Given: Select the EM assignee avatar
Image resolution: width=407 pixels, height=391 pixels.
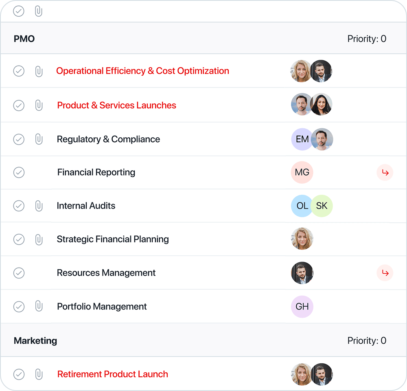Looking at the screenshot, I should 301,139.
